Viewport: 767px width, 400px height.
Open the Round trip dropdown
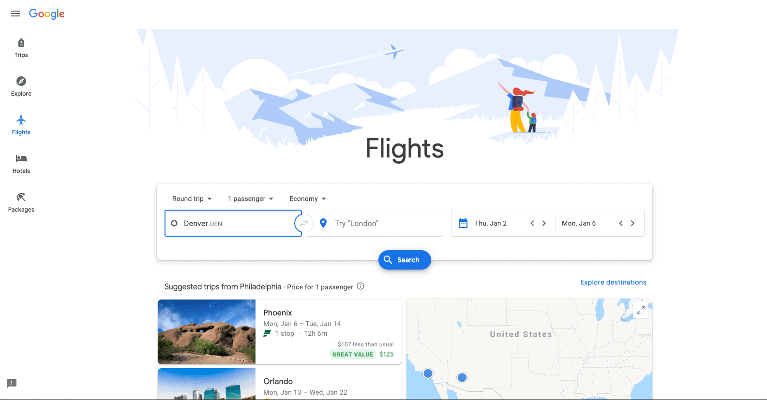[x=192, y=199]
